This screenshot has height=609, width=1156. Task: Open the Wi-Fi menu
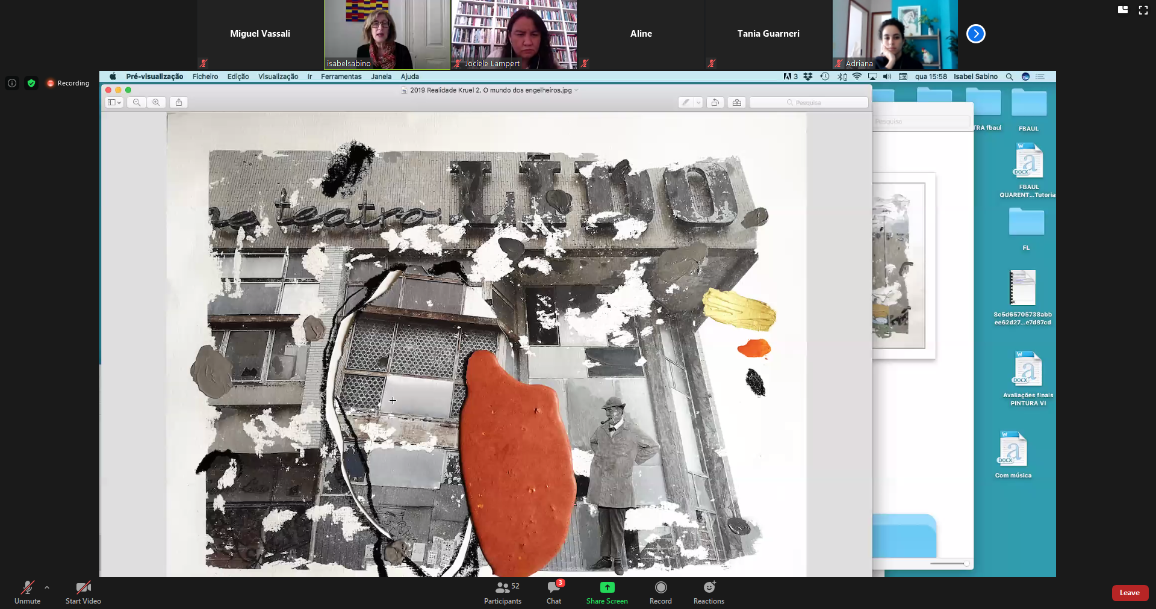tap(857, 76)
